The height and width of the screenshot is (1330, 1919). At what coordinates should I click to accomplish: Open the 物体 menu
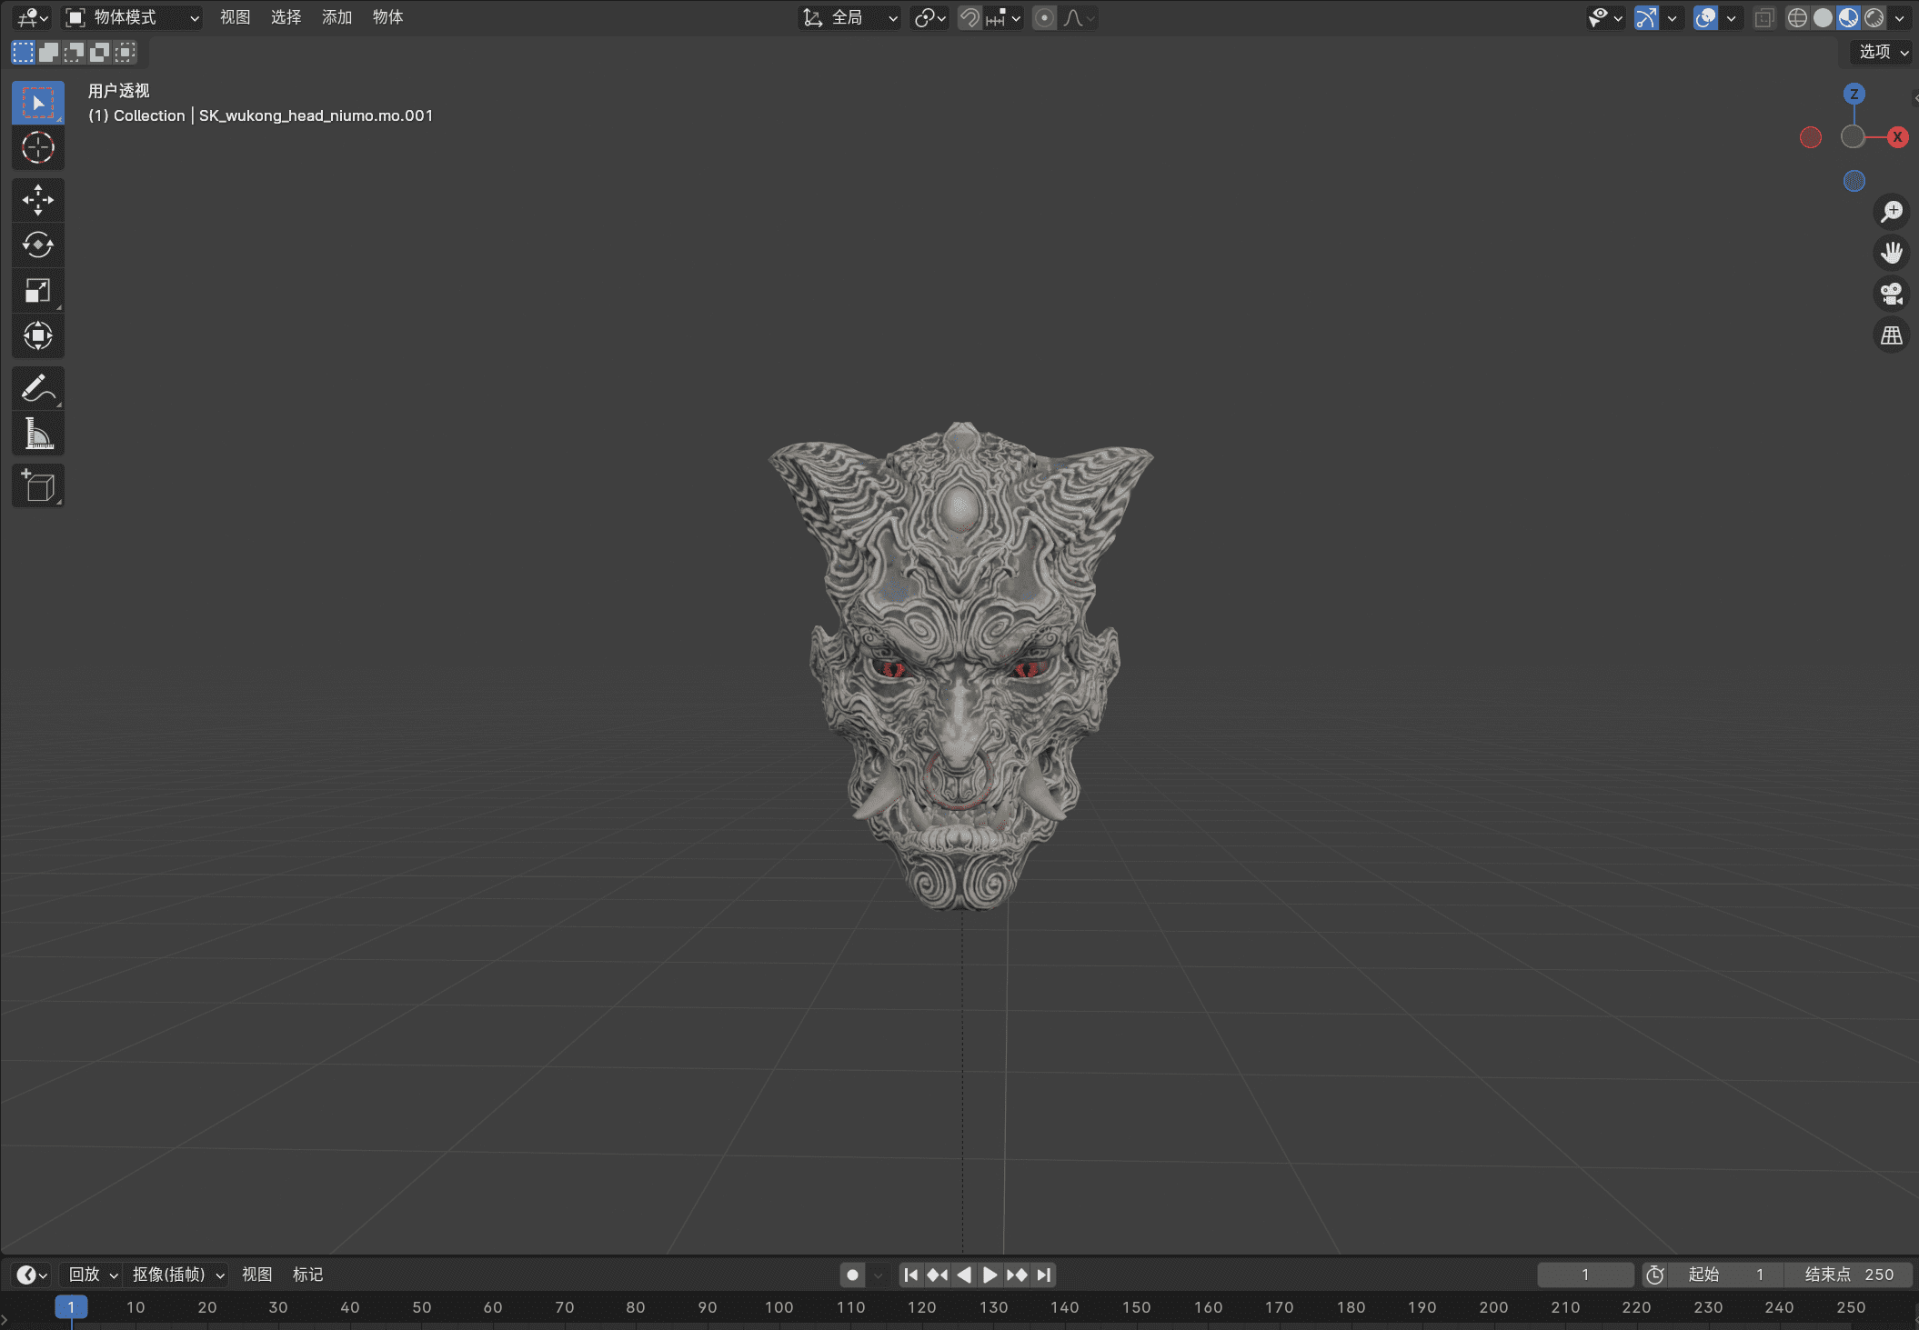coord(387,17)
